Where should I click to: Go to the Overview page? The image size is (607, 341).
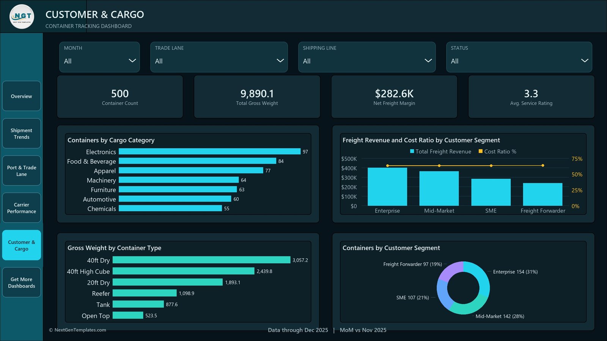(x=22, y=96)
